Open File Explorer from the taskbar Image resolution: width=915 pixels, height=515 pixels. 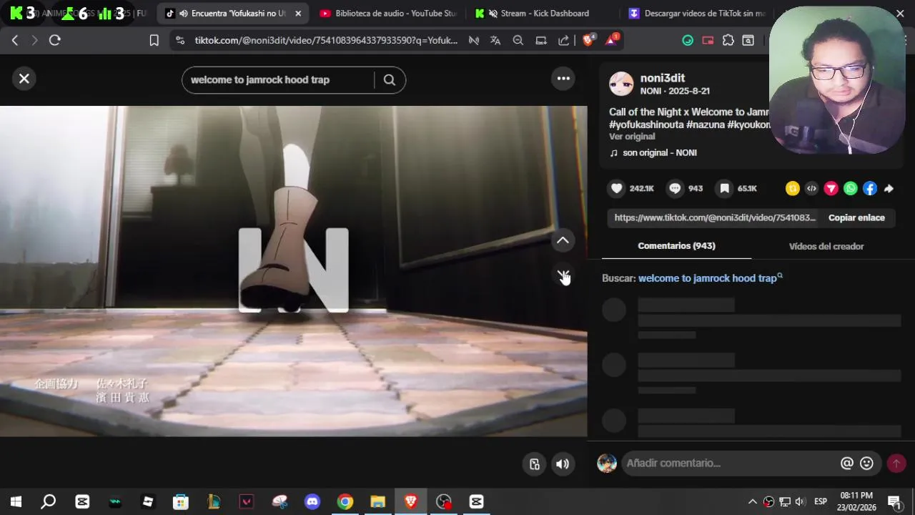(x=378, y=502)
